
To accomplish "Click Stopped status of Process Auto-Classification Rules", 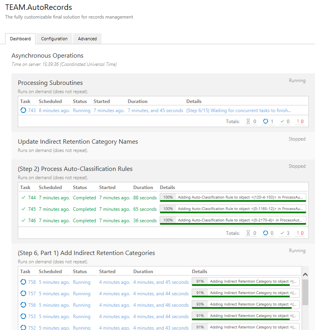I will click(297, 166).
